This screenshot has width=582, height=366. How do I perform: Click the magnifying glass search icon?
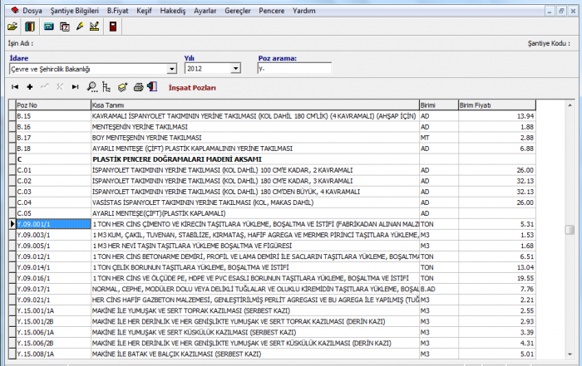91,86
